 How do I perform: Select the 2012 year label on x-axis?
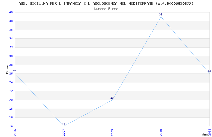(210, 133)
